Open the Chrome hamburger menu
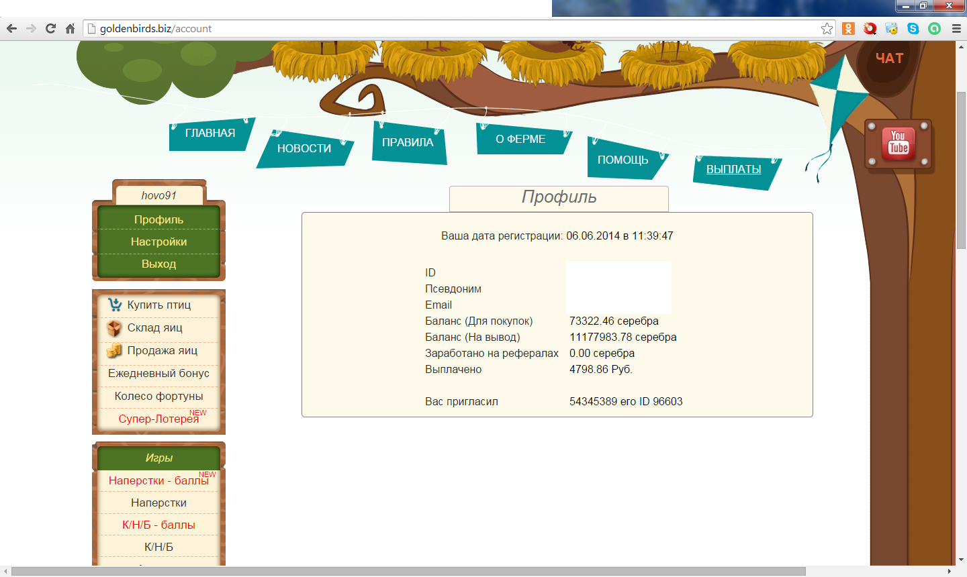 [956, 29]
